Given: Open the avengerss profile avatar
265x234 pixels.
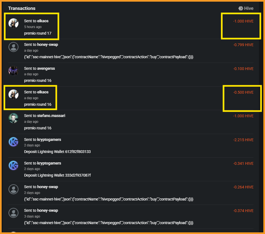Looking at the screenshot, I should 13,71.
